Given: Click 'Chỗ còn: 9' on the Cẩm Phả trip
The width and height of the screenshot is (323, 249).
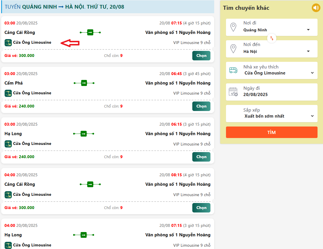Looking at the screenshot, I should click(113, 106).
